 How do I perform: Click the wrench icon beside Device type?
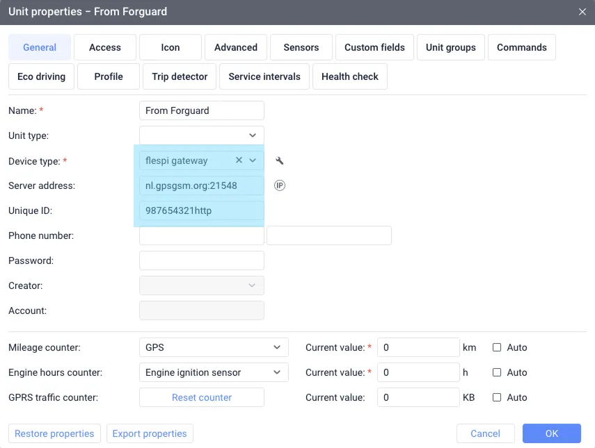point(280,161)
